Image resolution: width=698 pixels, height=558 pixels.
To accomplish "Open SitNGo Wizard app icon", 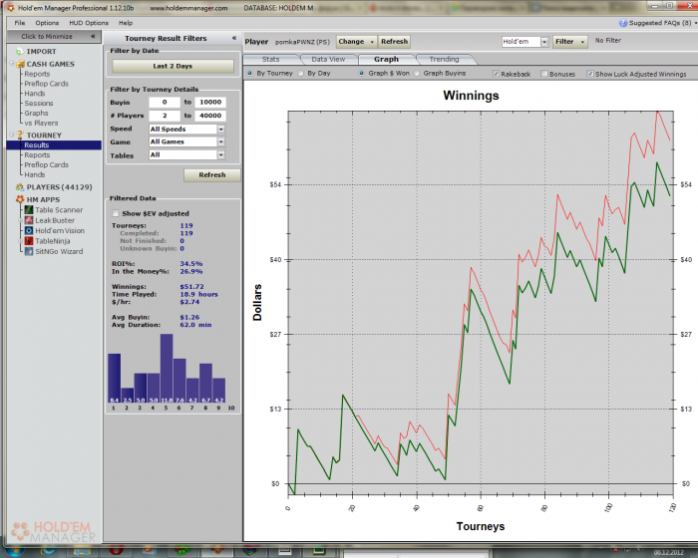I will [29, 251].
